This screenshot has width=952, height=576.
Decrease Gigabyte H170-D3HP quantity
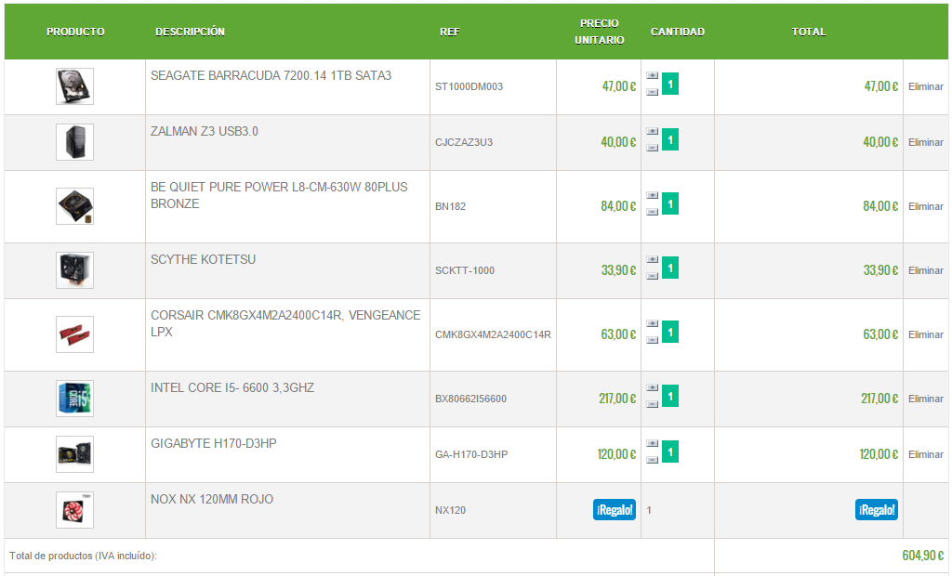[652, 460]
